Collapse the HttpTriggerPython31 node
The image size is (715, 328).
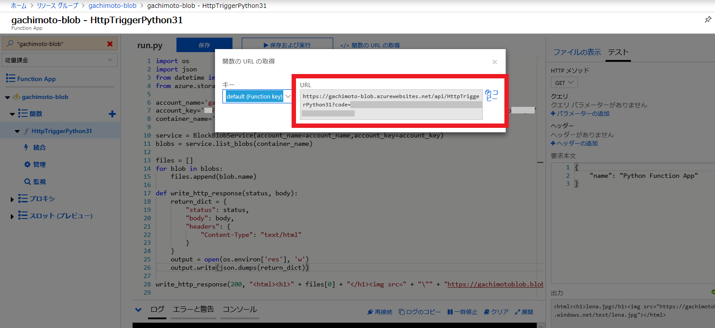[x=17, y=131]
